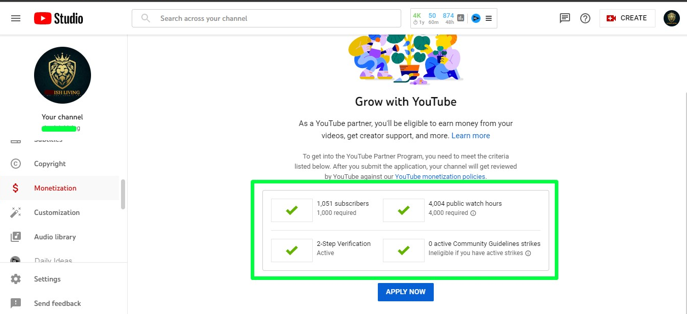Open account menu via top-right avatar
687x314 pixels.
[671, 18]
